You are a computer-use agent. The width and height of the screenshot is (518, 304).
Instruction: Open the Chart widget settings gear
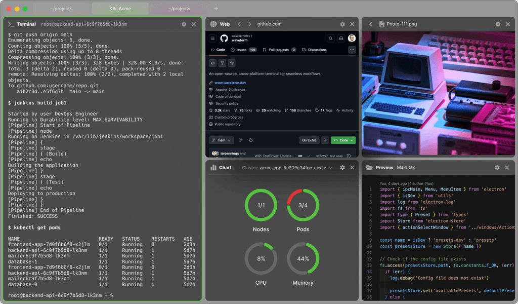click(342, 167)
